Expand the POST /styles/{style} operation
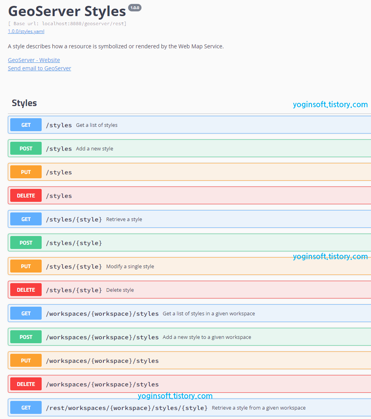This screenshot has width=371, height=419. tap(189, 242)
